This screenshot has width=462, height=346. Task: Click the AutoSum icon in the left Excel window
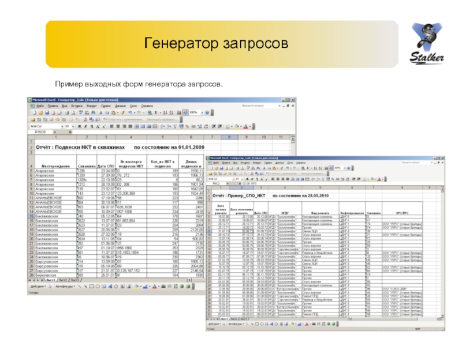(x=156, y=112)
